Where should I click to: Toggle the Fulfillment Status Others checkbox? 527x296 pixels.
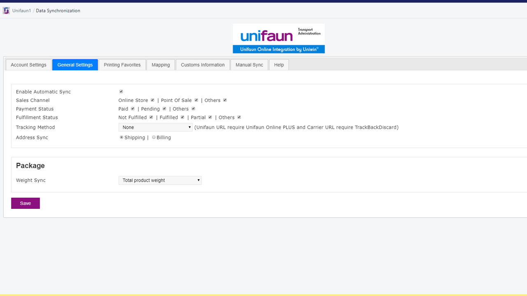click(239, 117)
